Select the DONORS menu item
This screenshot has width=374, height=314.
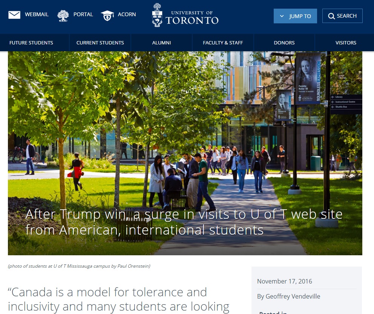[x=284, y=43]
